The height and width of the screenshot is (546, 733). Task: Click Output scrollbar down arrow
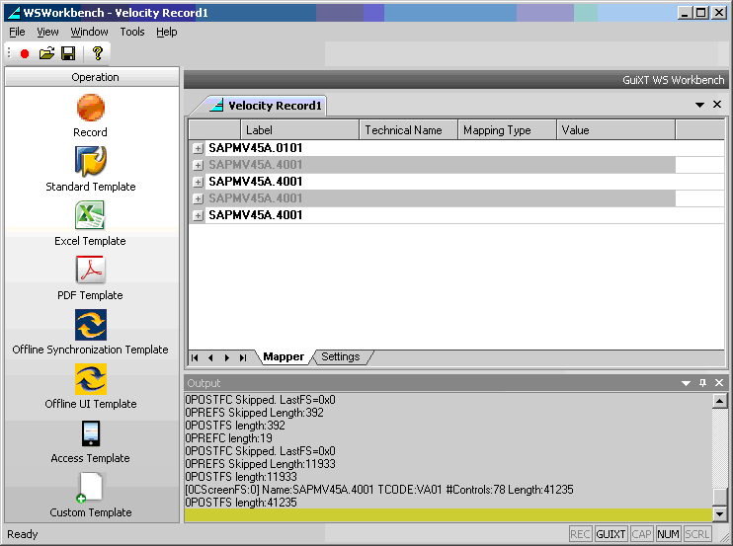(720, 514)
